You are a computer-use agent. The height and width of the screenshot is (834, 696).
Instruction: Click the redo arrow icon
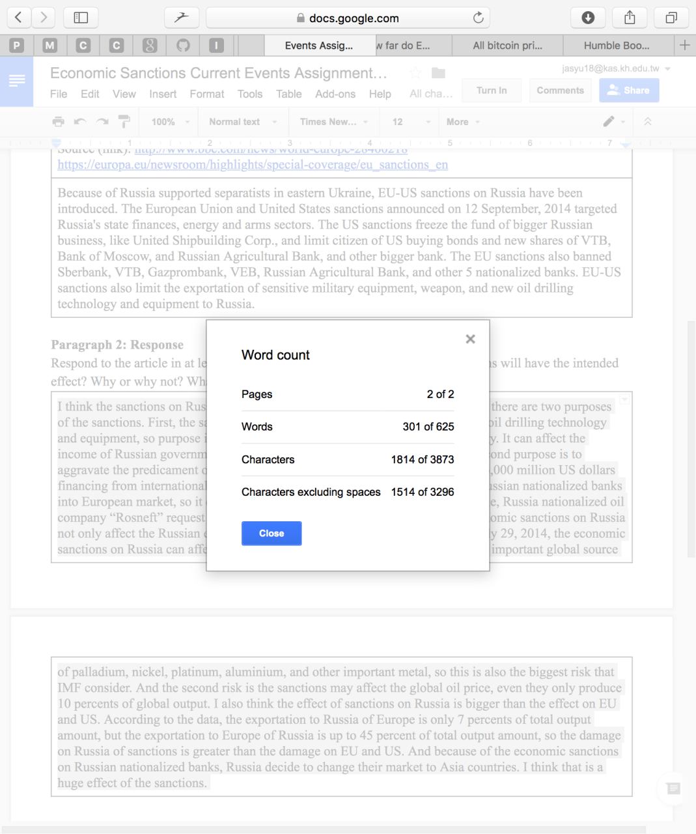[102, 122]
